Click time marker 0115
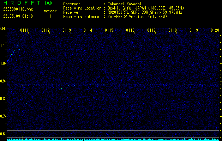222x141 pixels. [x=109, y=30]
